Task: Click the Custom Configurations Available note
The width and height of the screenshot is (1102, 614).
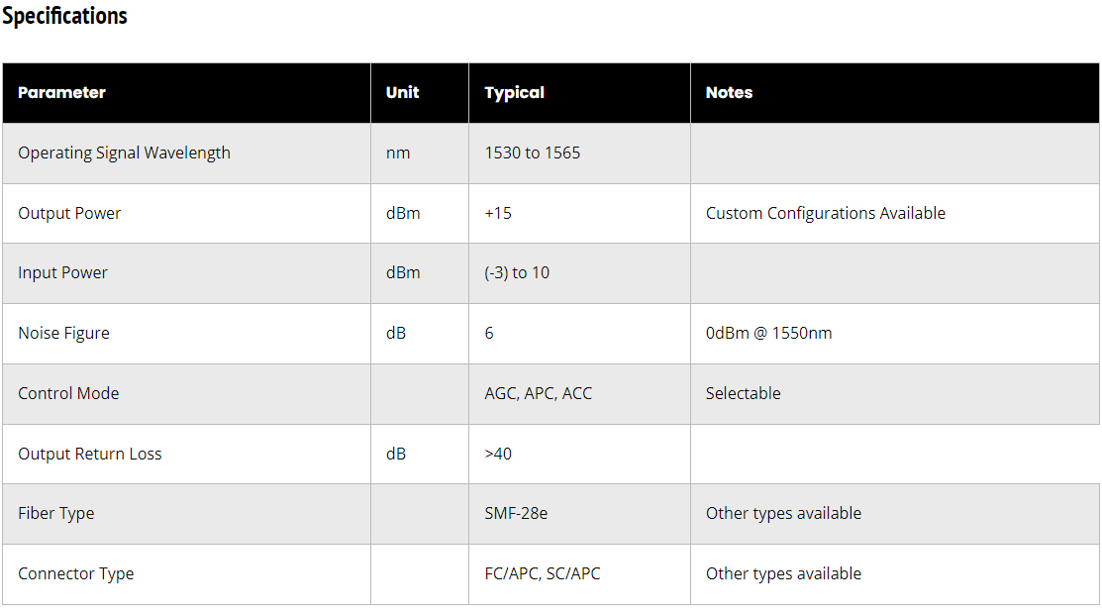Action: point(825,214)
